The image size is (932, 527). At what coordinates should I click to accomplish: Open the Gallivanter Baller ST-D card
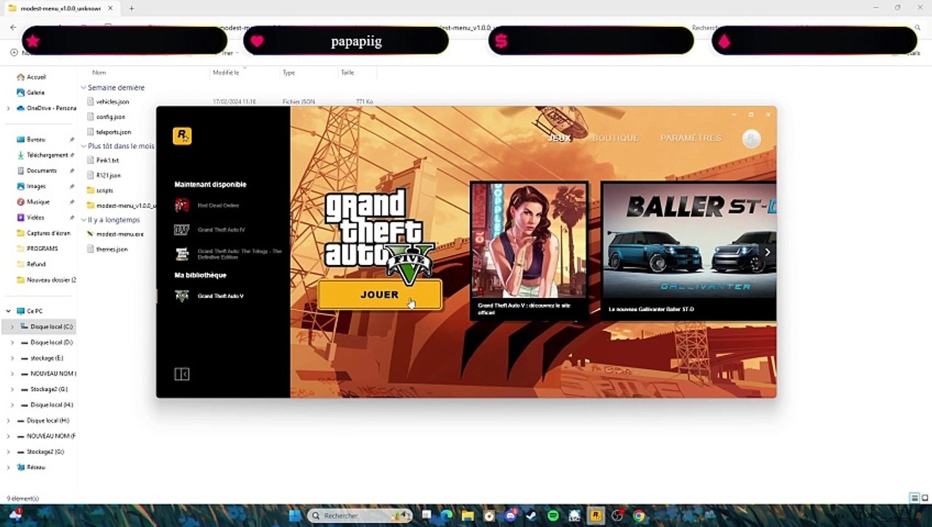tap(688, 251)
